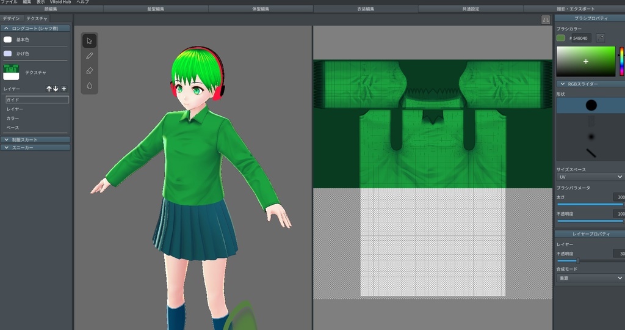The width and height of the screenshot is (625, 330).
Task: Open the 表示 menu
Action: coord(41,2)
